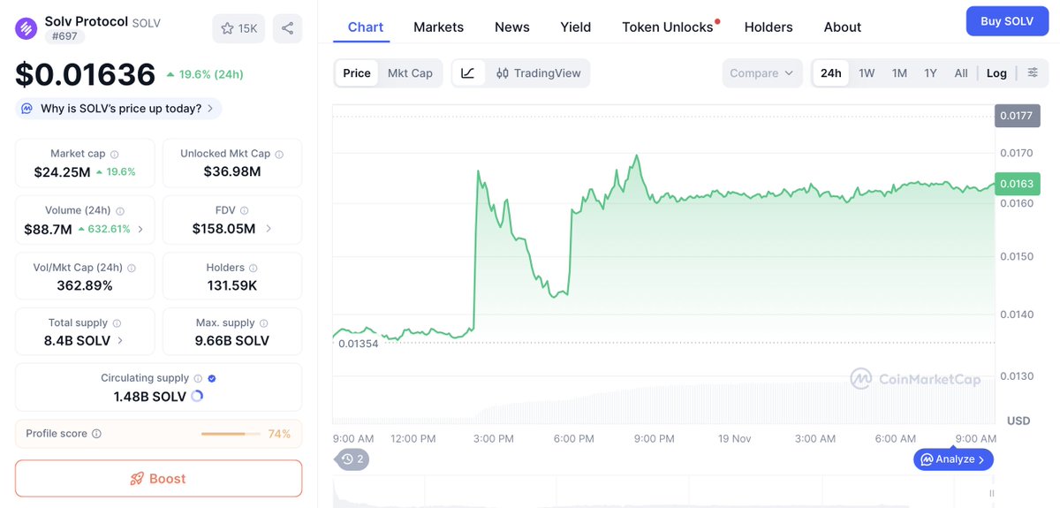Open the Yield tab

(576, 27)
